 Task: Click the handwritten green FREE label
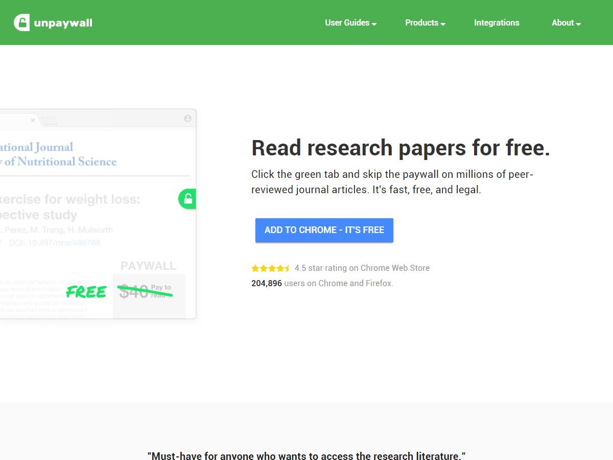[x=86, y=292]
